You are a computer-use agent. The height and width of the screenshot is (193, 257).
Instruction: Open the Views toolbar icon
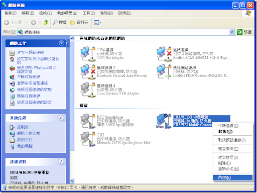(97, 23)
